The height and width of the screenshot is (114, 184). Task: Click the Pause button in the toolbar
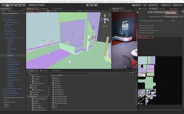tap(92, 5)
